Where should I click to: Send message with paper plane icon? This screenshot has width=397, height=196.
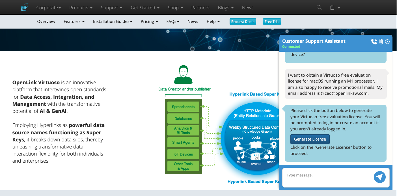(380, 177)
